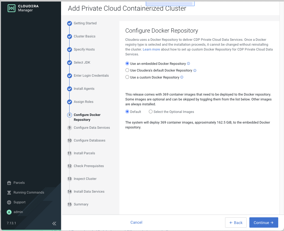Select Use an embedded Docker Repository
Screen dimensions: 284x231
coord(127,64)
